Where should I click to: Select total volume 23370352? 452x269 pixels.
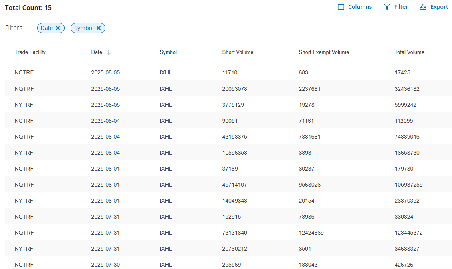(407, 201)
